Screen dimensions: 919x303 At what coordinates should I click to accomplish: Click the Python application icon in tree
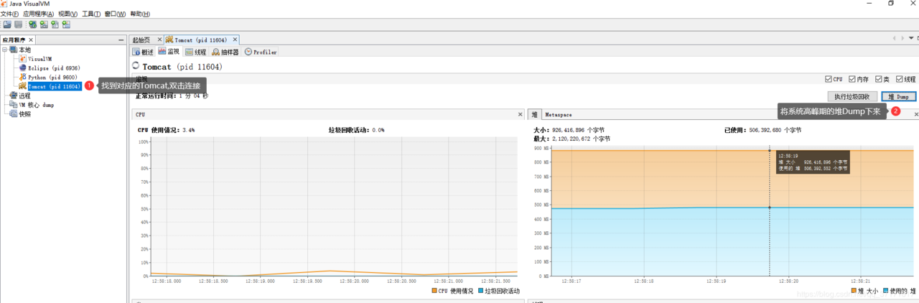tap(23, 77)
